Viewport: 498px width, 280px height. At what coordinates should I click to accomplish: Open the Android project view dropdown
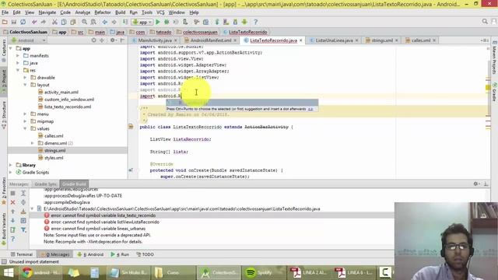[28, 40]
